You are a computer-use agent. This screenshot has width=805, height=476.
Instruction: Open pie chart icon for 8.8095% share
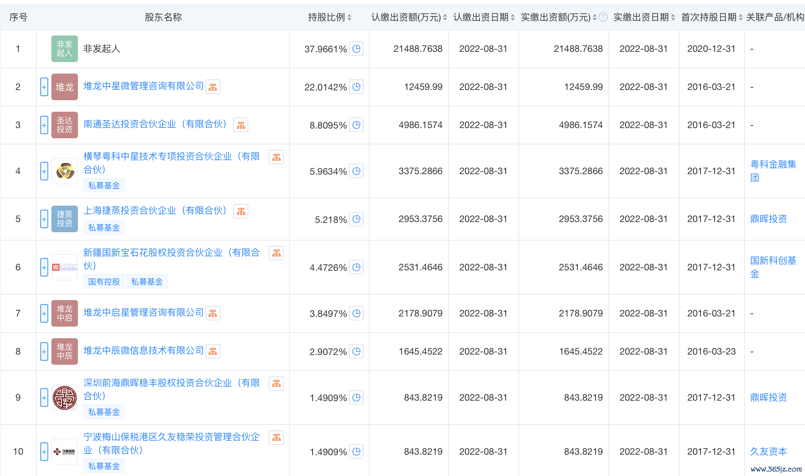click(356, 125)
